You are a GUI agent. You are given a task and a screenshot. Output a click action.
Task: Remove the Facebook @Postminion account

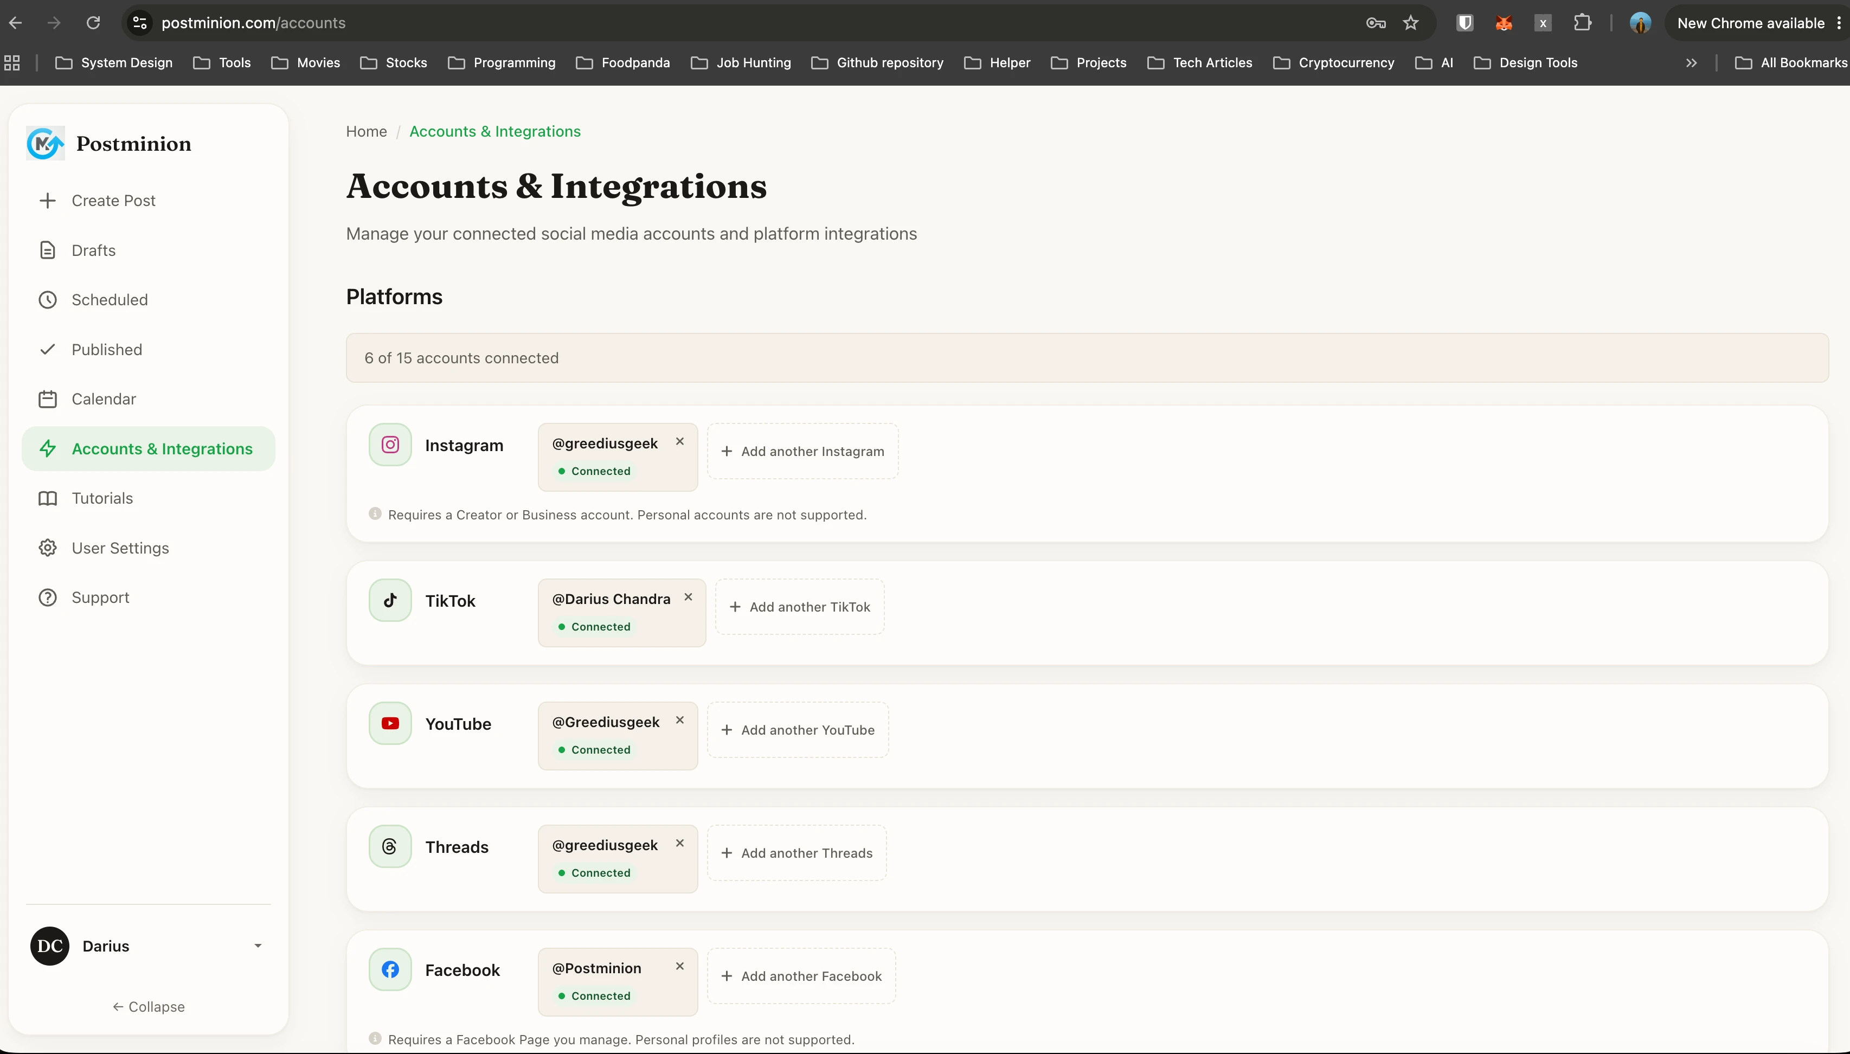[679, 966]
